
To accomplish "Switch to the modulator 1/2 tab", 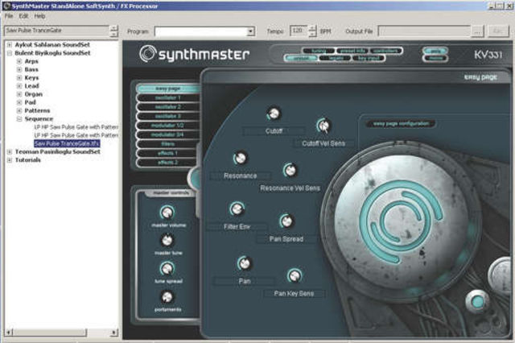I will pos(168,125).
